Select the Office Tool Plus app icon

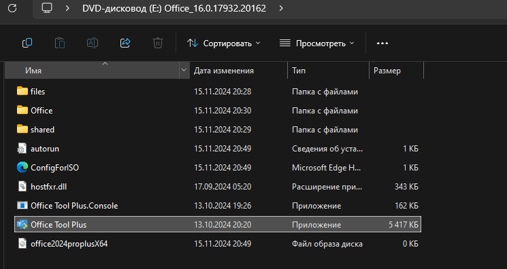point(22,224)
